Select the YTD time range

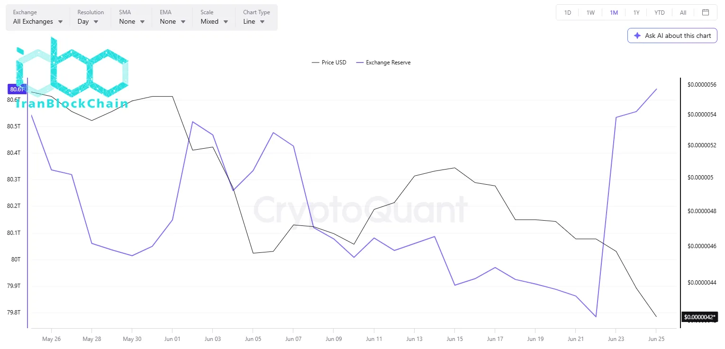[x=660, y=13]
